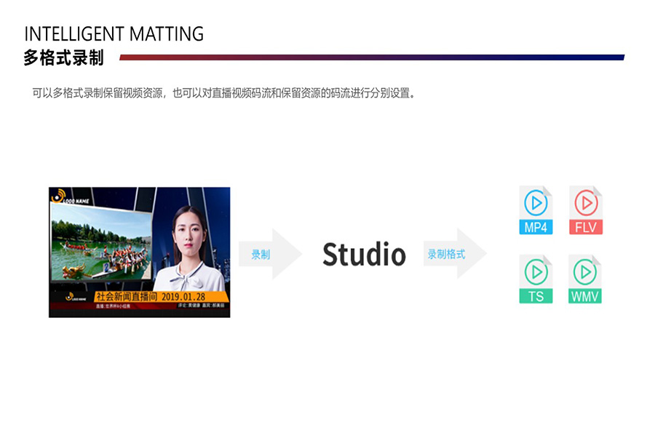655x422 pixels.
Task: Click the INTELLIGENT MATTING heading
Action: point(114,34)
